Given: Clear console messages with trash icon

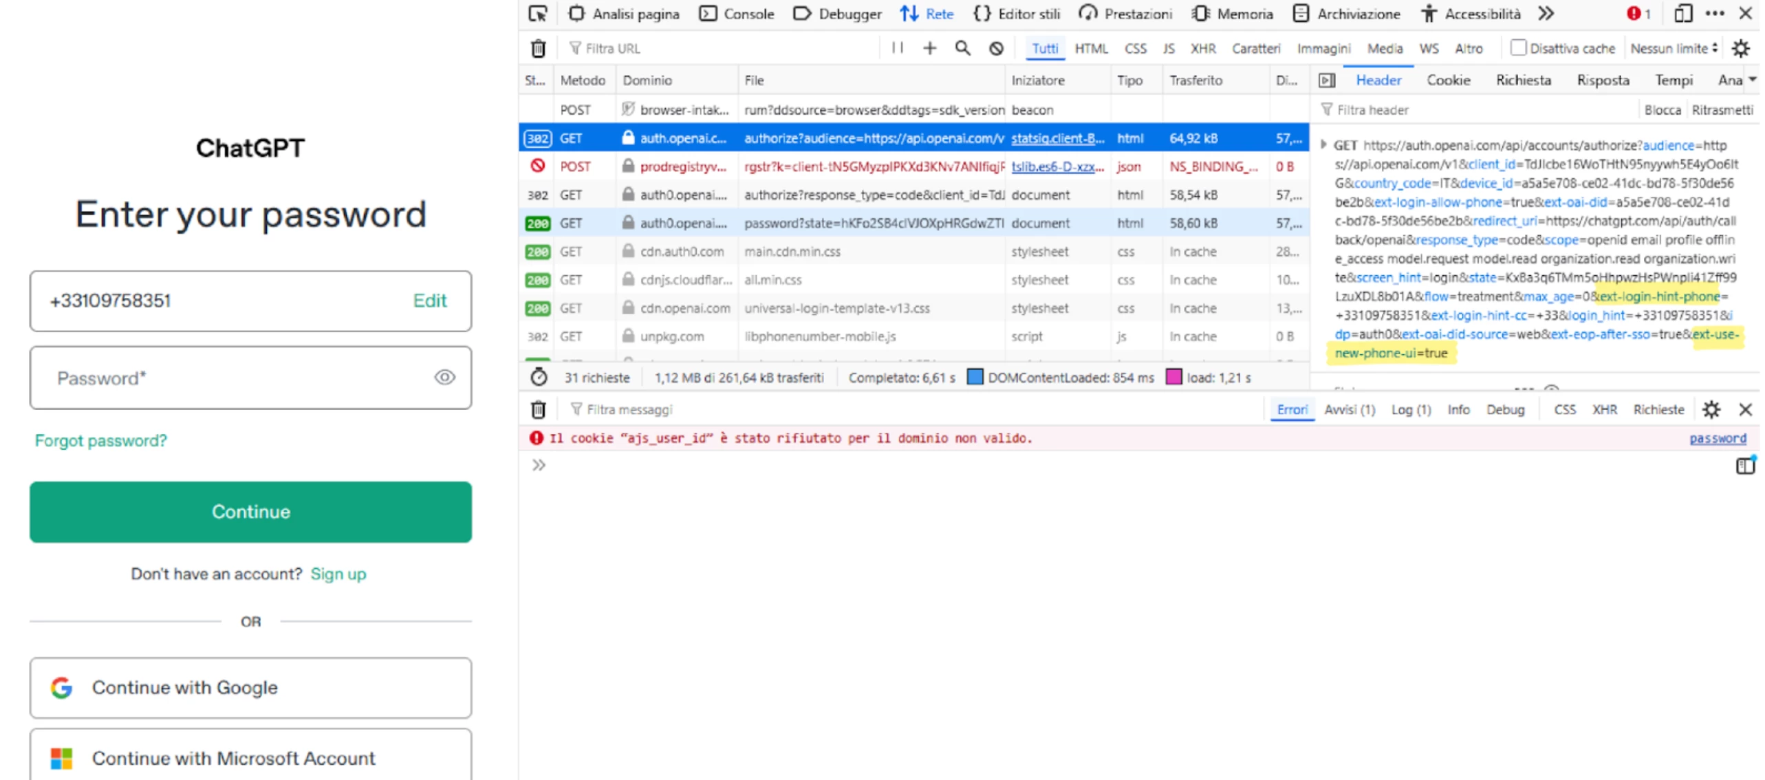Looking at the screenshot, I should pos(539,410).
